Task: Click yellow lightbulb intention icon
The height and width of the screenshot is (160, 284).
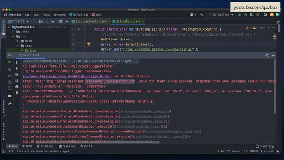Action: pos(89,44)
